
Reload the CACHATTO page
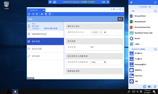pyautogui.click(x=37, y=14)
